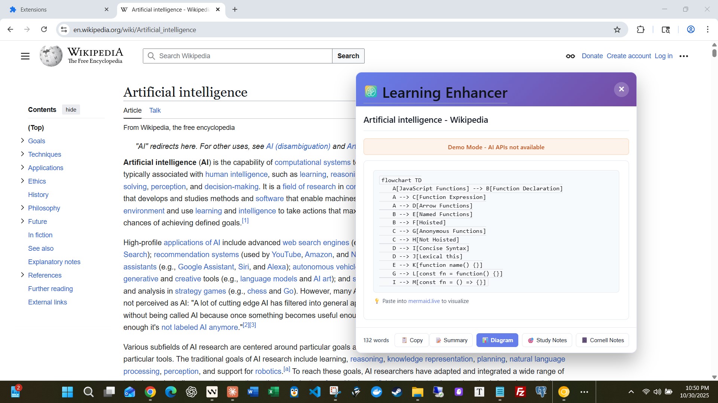This screenshot has width=718, height=403.
Task: Open Visual Studio Code from taskbar
Action: (314, 392)
